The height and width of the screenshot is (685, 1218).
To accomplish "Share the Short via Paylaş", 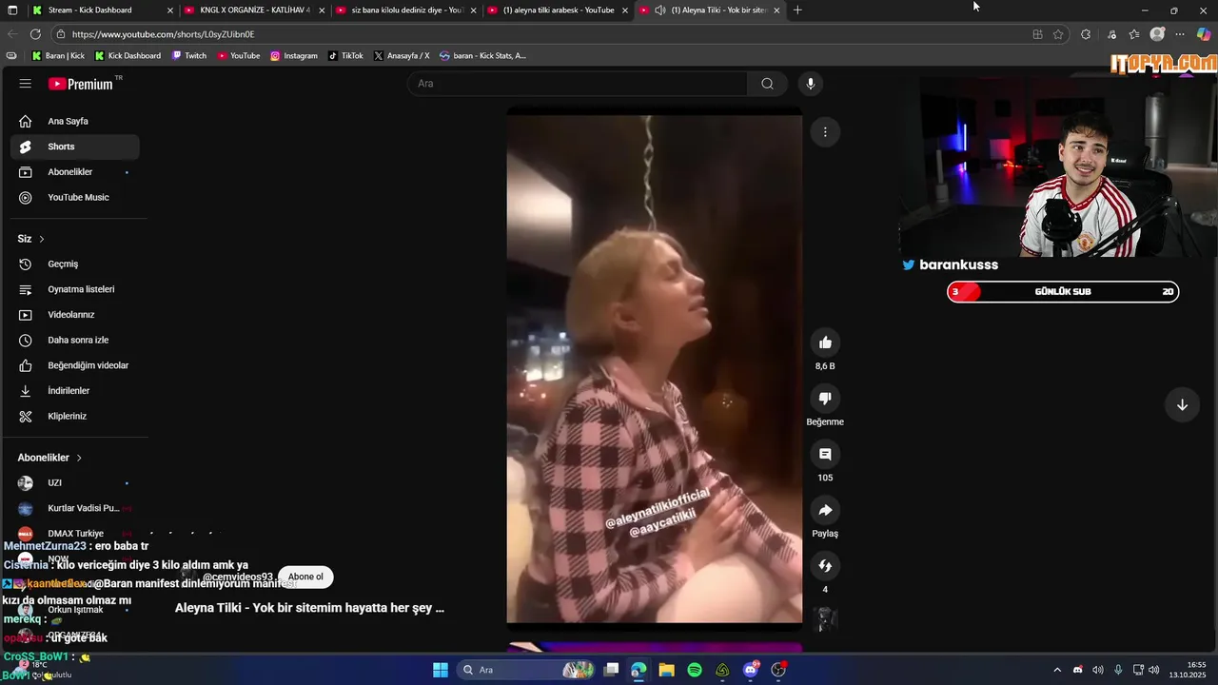I will pos(825,510).
